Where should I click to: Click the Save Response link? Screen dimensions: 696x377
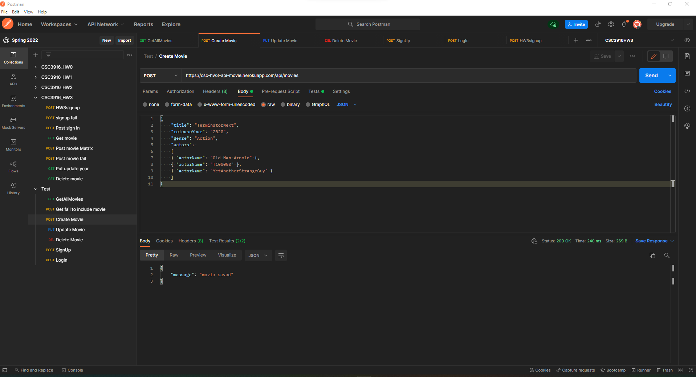click(651, 241)
